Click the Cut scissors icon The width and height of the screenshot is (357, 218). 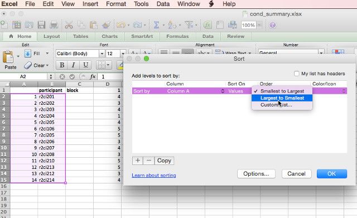pyautogui.click(x=69, y=25)
